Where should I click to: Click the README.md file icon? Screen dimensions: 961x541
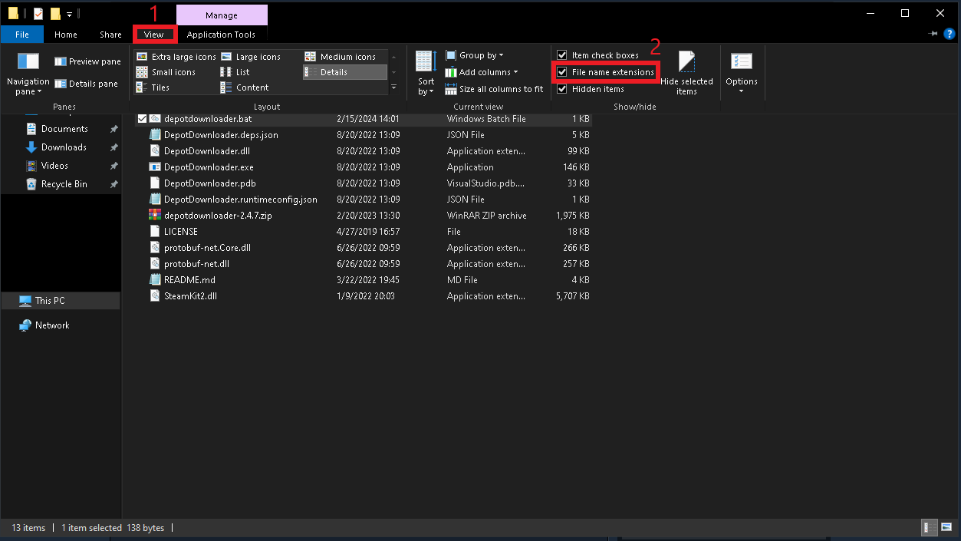tap(155, 280)
